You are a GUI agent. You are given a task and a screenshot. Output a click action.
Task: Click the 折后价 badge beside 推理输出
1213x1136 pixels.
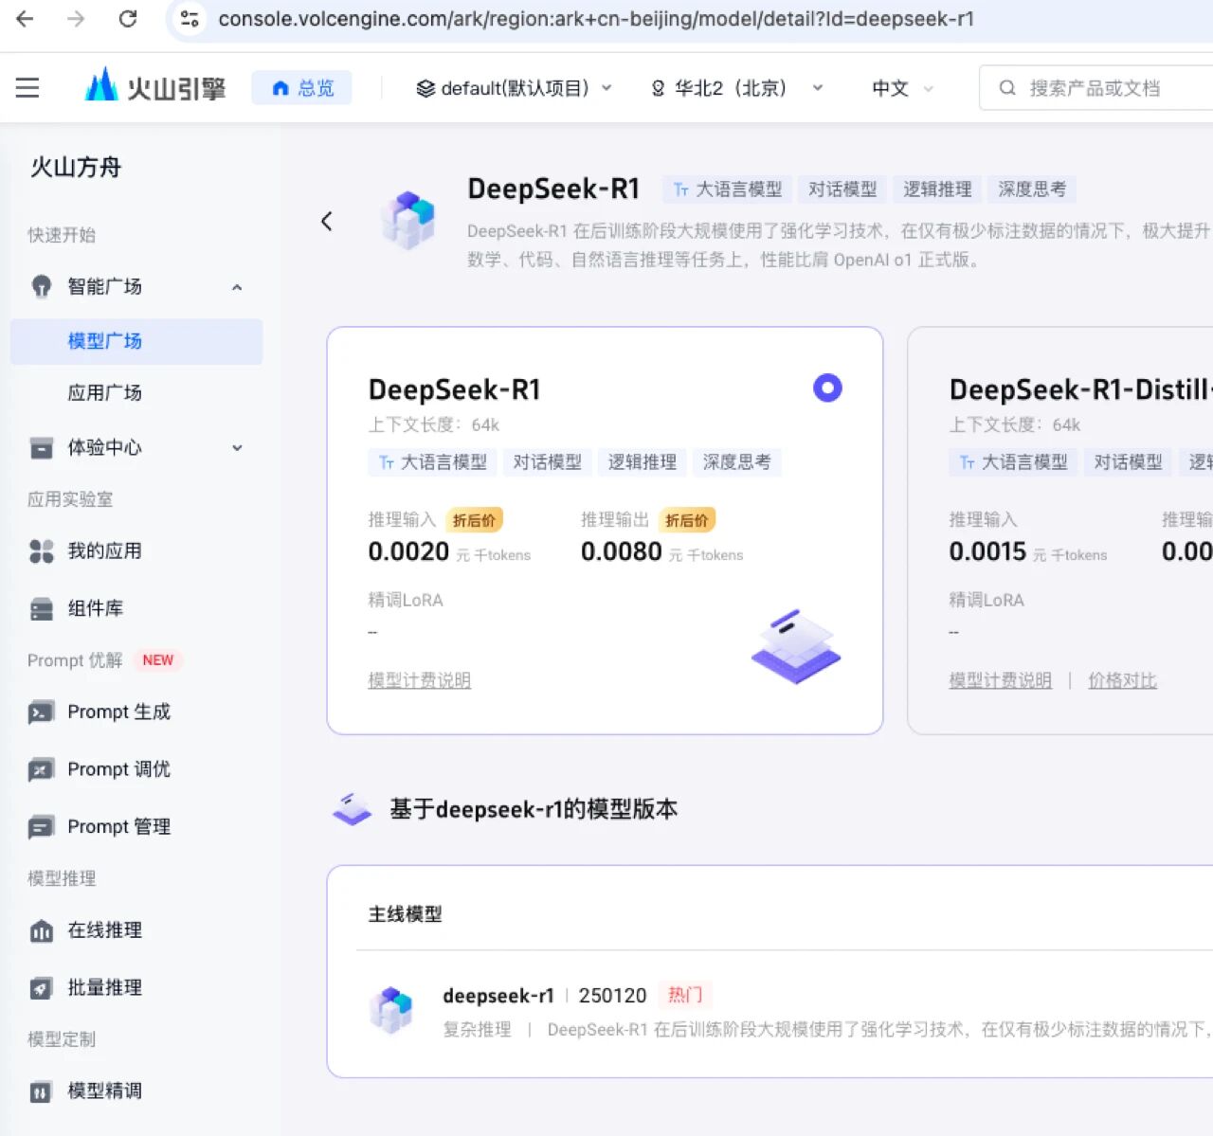(x=687, y=520)
